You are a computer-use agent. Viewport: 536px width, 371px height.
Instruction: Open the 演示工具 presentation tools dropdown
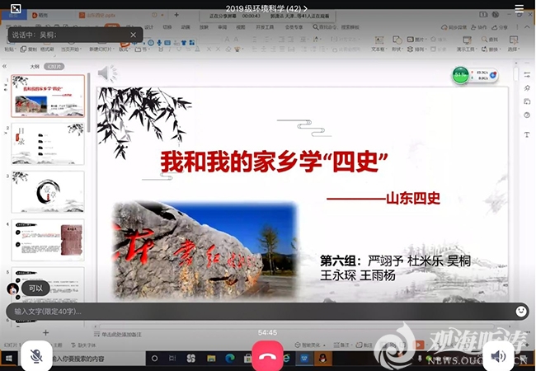(x=467, y=44)
